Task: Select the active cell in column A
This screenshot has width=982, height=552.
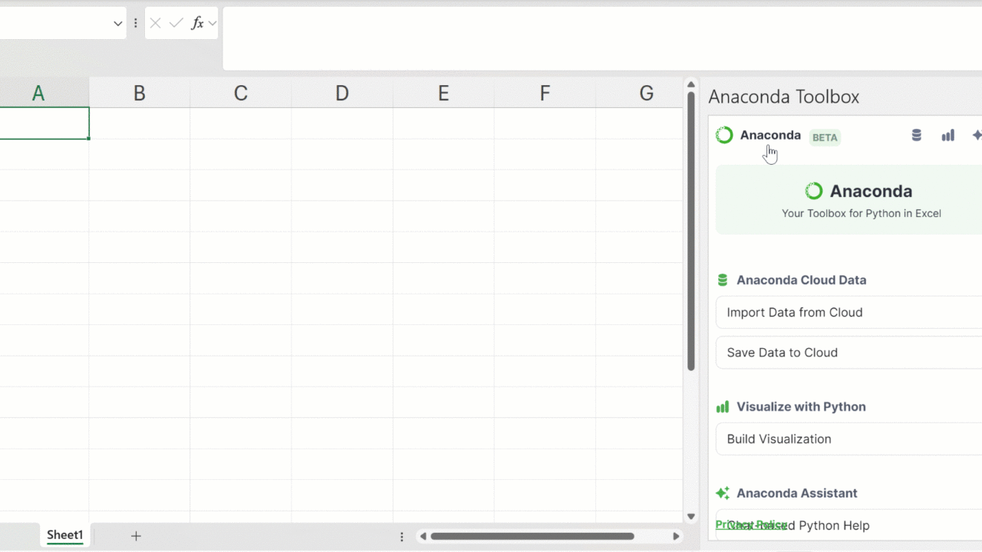Action: click(x=44, y=123)
